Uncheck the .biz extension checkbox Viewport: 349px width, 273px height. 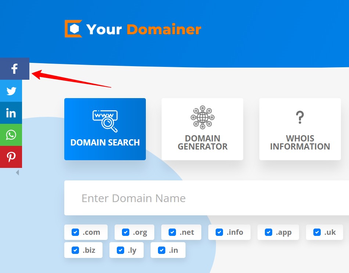[75, 250]
